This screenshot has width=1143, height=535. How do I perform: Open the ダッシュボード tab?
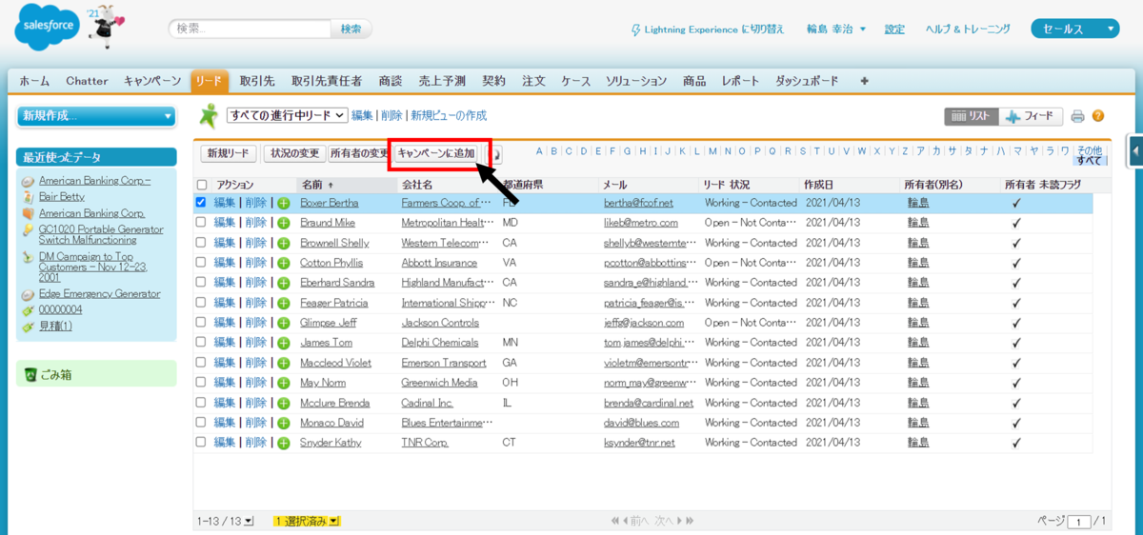pyautogui.click(x=807, y=81)
